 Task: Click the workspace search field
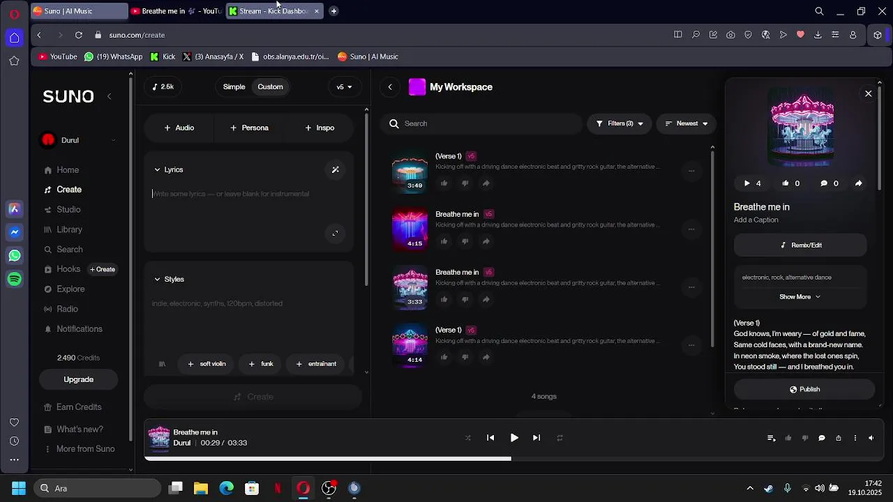481,123
